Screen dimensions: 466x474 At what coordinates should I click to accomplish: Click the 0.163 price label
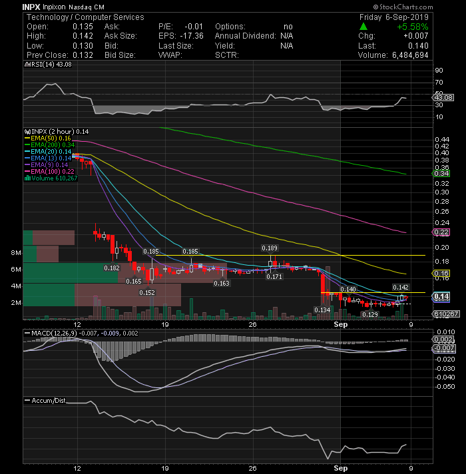click(222, 283)
